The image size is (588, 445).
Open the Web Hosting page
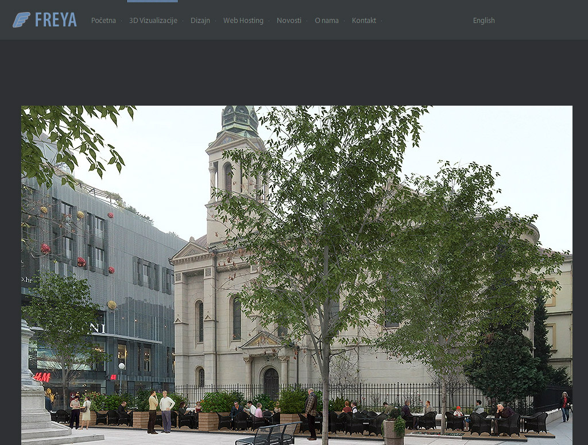click(243, 21)
